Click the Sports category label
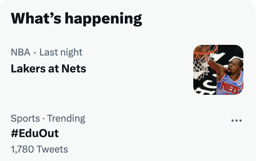Screen dimensions: 257x161 tap(25, 118)
